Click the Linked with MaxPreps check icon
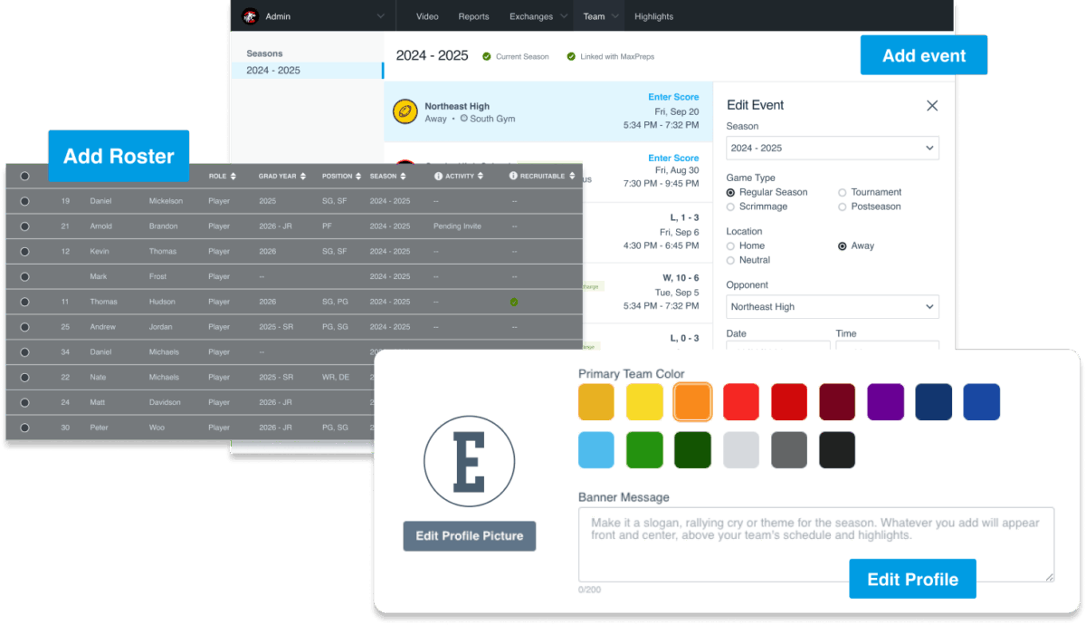This screenshot has width=1086, height=625. [571, 56]
